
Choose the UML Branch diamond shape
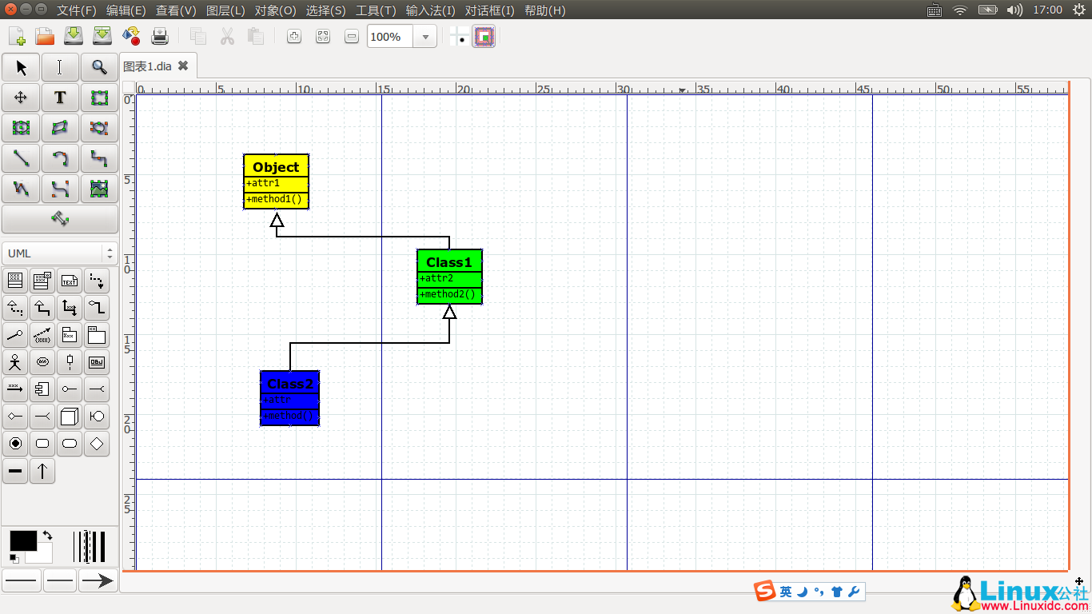tap(97, 444)
